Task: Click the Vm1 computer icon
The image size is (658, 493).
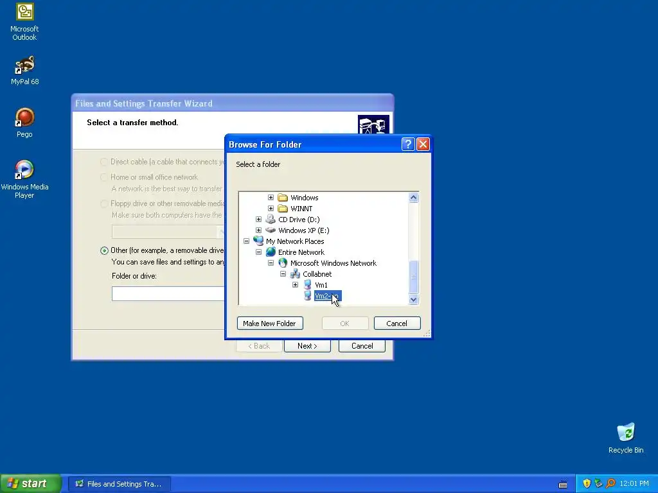Action: click(x=308, y=284)
